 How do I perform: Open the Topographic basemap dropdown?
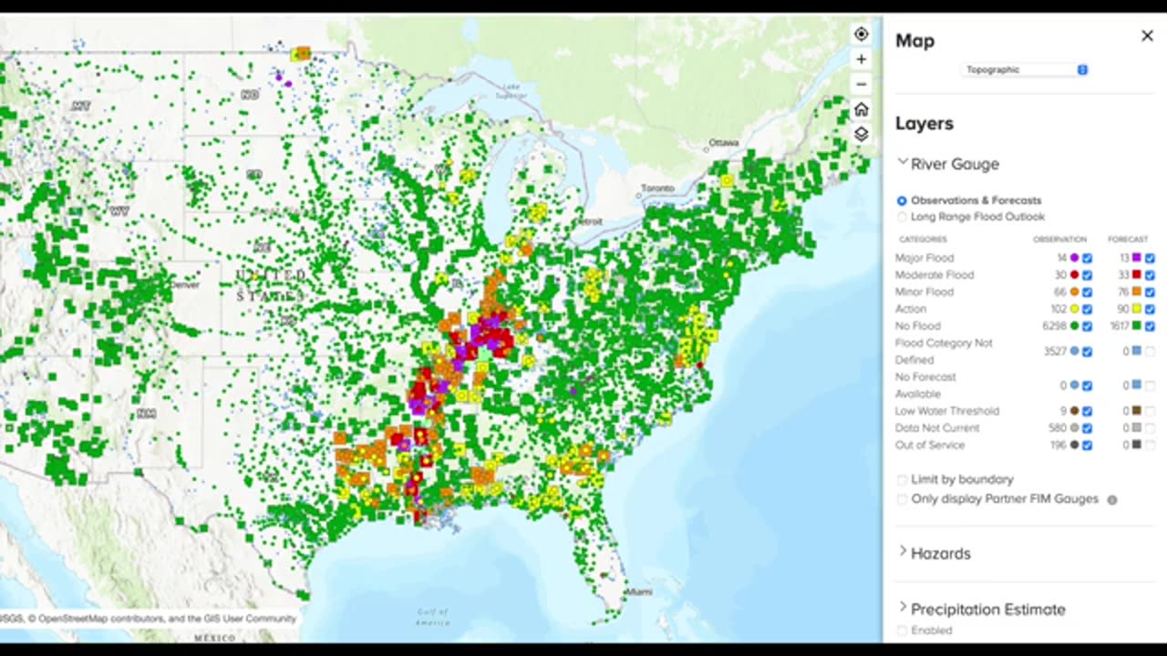click(x=1025, y=69)
